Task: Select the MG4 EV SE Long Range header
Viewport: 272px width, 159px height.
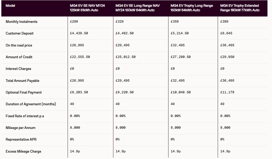Action: (x=138, y=8)
